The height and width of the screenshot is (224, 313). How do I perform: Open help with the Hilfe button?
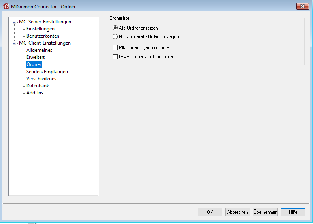pyautogui.click(x=293, y=212)
